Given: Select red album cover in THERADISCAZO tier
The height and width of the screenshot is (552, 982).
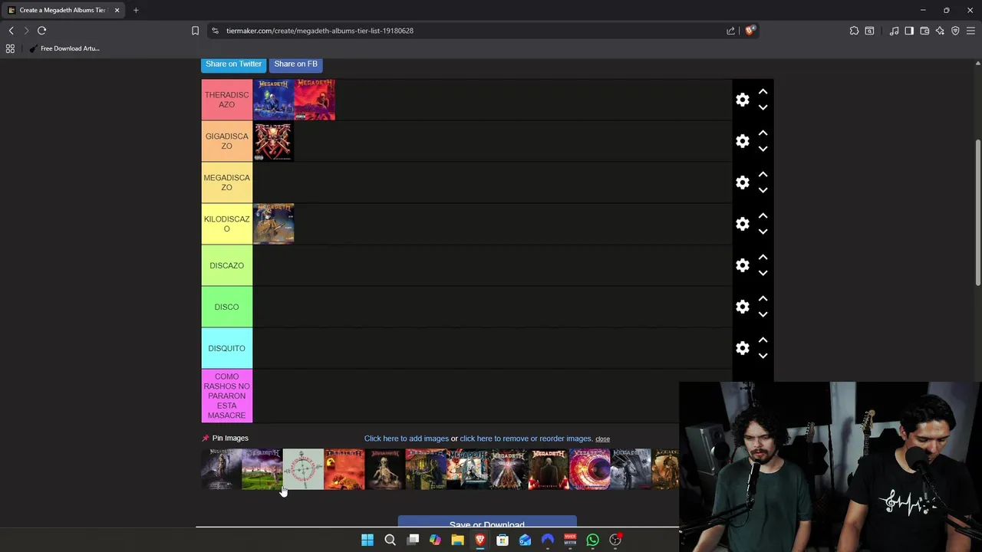Looking at the screenshot, I should (315, 100).
